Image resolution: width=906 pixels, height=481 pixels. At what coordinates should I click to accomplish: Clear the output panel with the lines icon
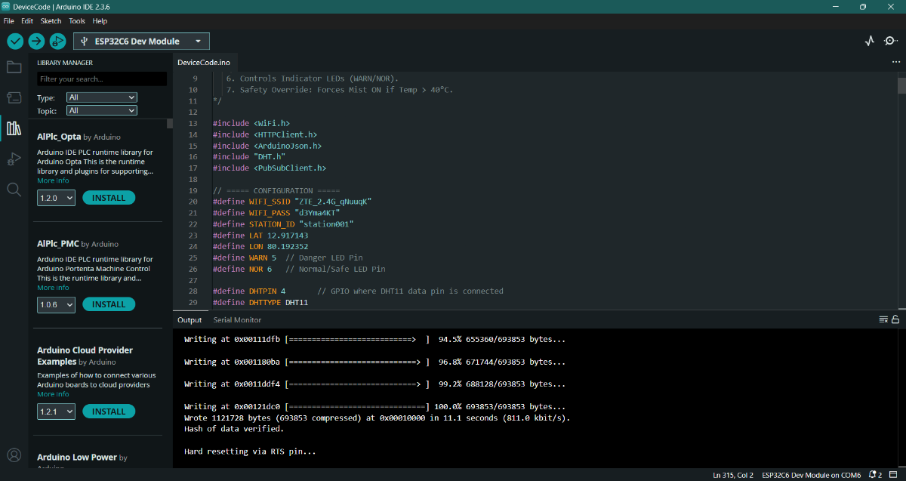pos(883,319)
